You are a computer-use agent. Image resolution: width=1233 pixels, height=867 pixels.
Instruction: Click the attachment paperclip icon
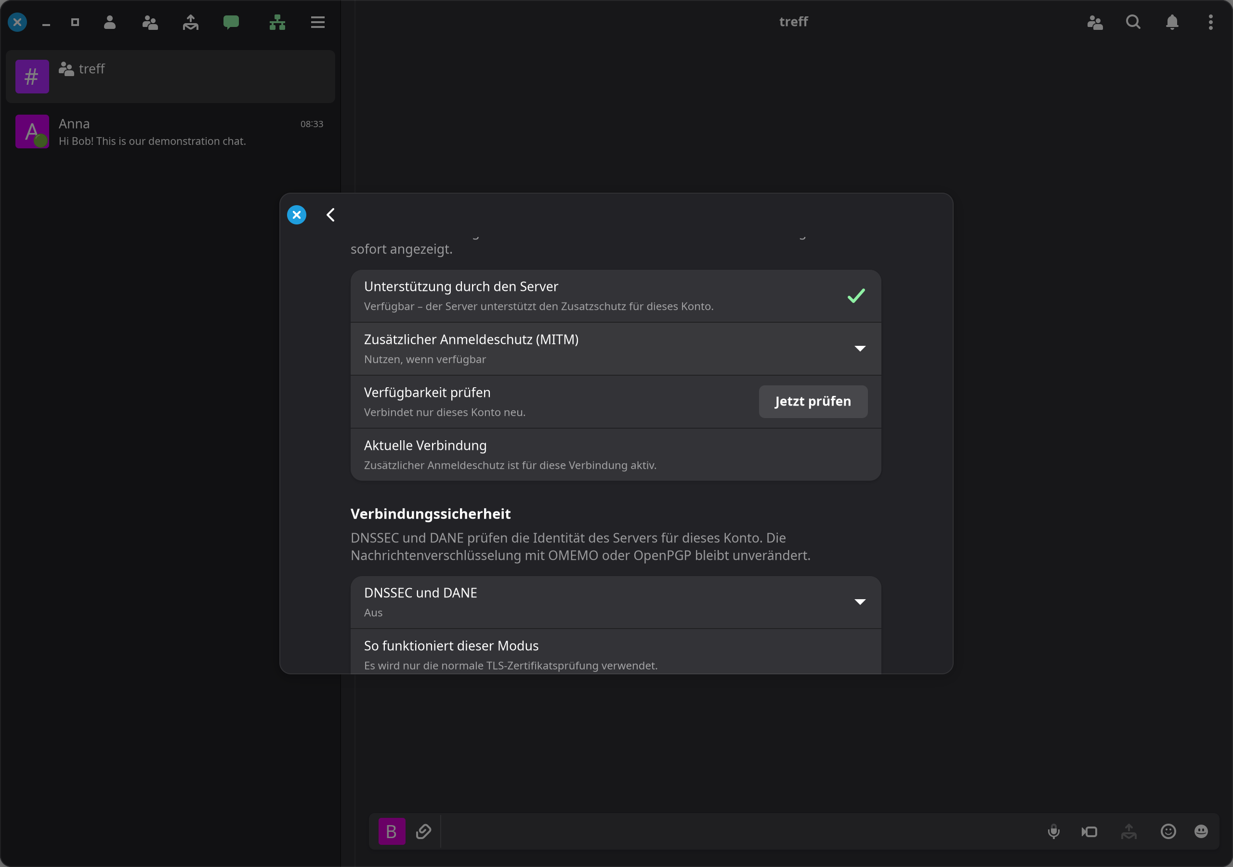point(423,831)
